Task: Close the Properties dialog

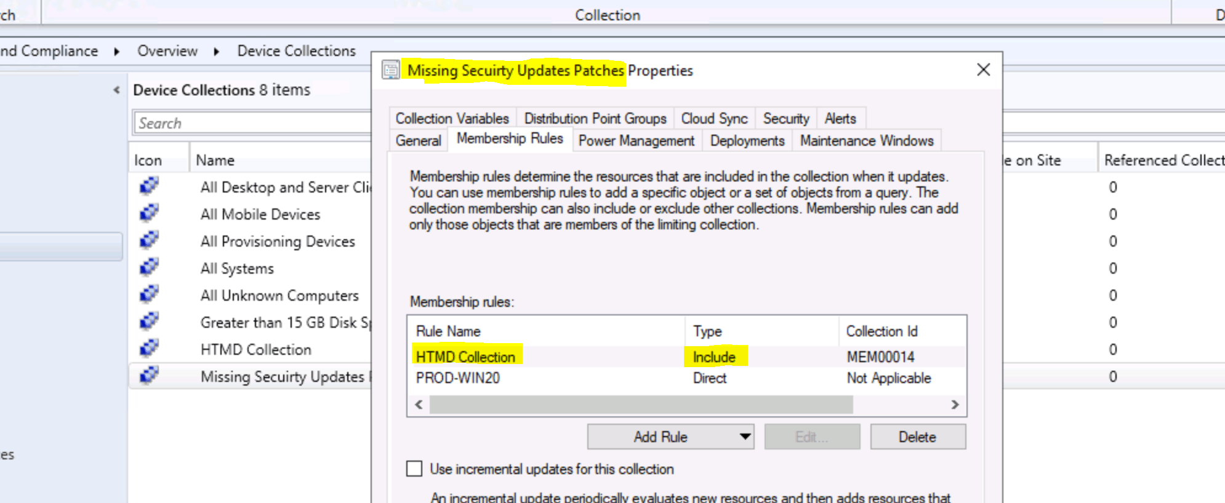Action: coord(983,69)
